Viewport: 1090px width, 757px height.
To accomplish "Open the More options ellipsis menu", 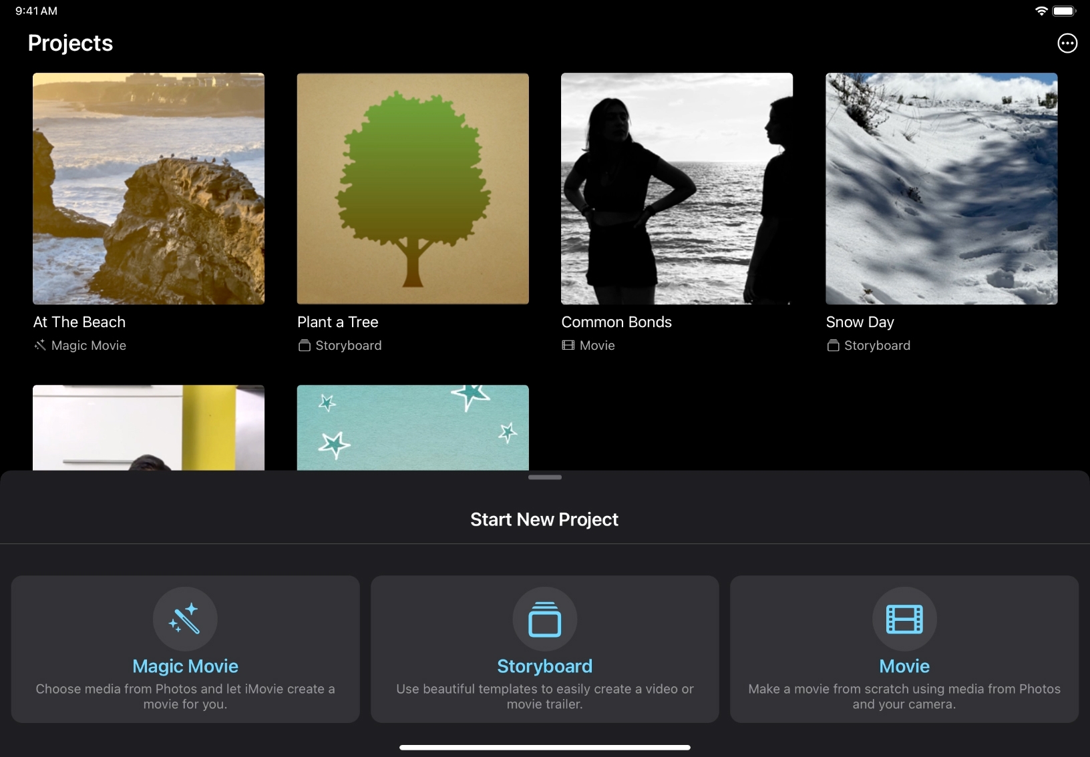I will click(1067, 43).
